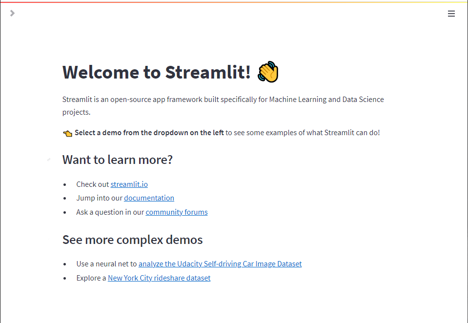Open the New York City rideshare dataset link
The width and height of the screenshot is (468, 323).
pos(159,278)
